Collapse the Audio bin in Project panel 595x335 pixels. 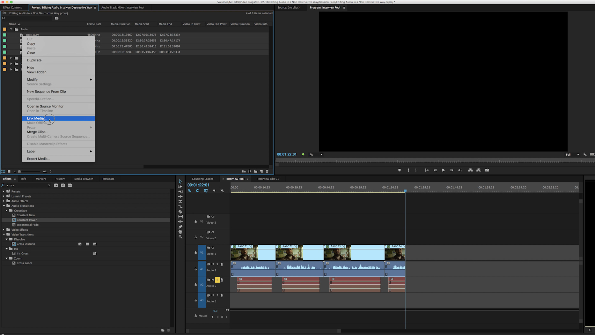click(x=11, y=29)
